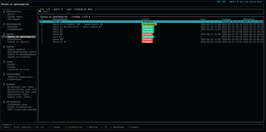The image size is (266, 132).
Task: Select the row Заказ #2
Action: pos(151,39)
